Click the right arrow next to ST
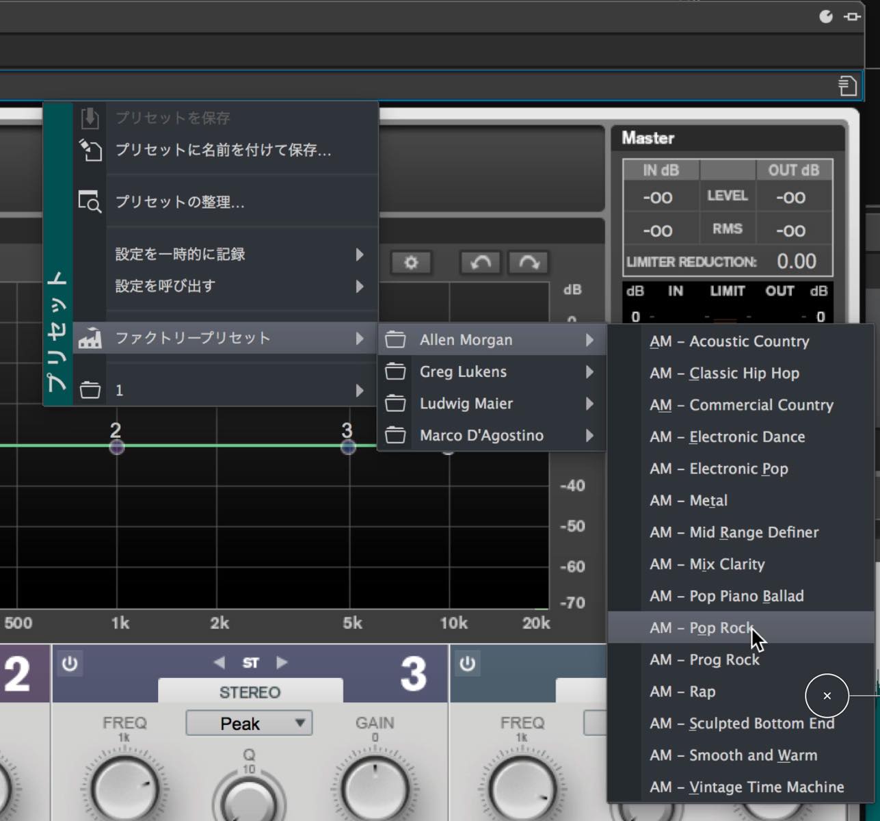Screen dimensions: 880x821 pos(282,662)
